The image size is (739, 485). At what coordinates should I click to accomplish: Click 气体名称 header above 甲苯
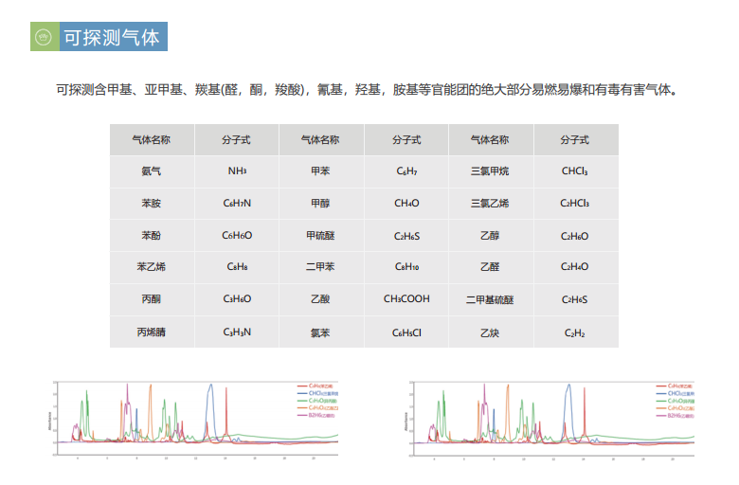coord(320,140)
